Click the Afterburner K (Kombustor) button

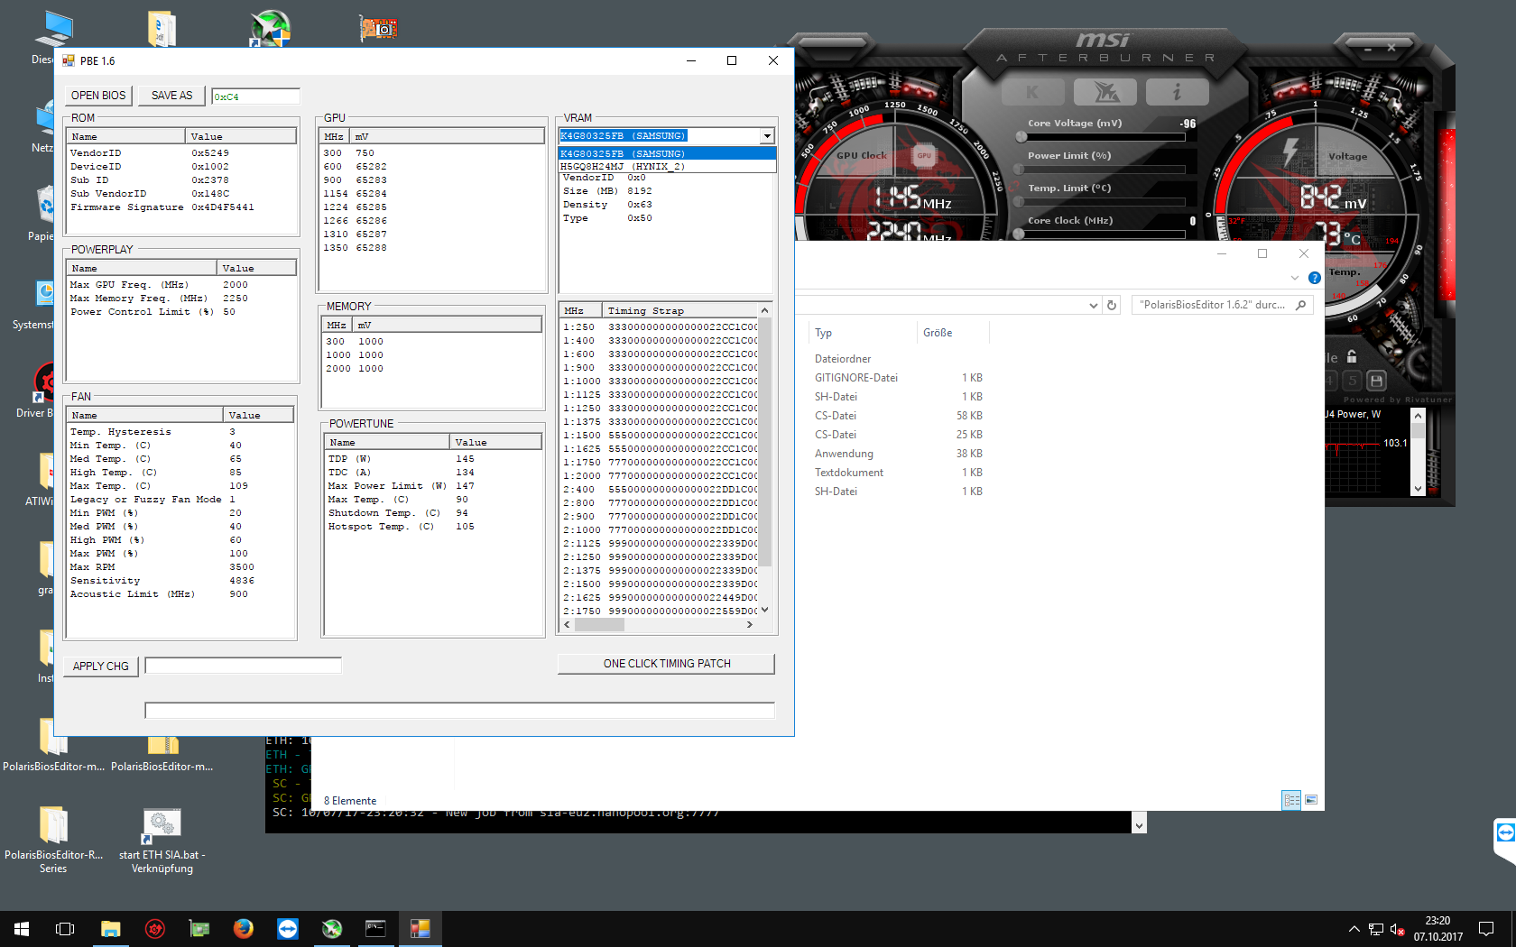click(1032, 92)
